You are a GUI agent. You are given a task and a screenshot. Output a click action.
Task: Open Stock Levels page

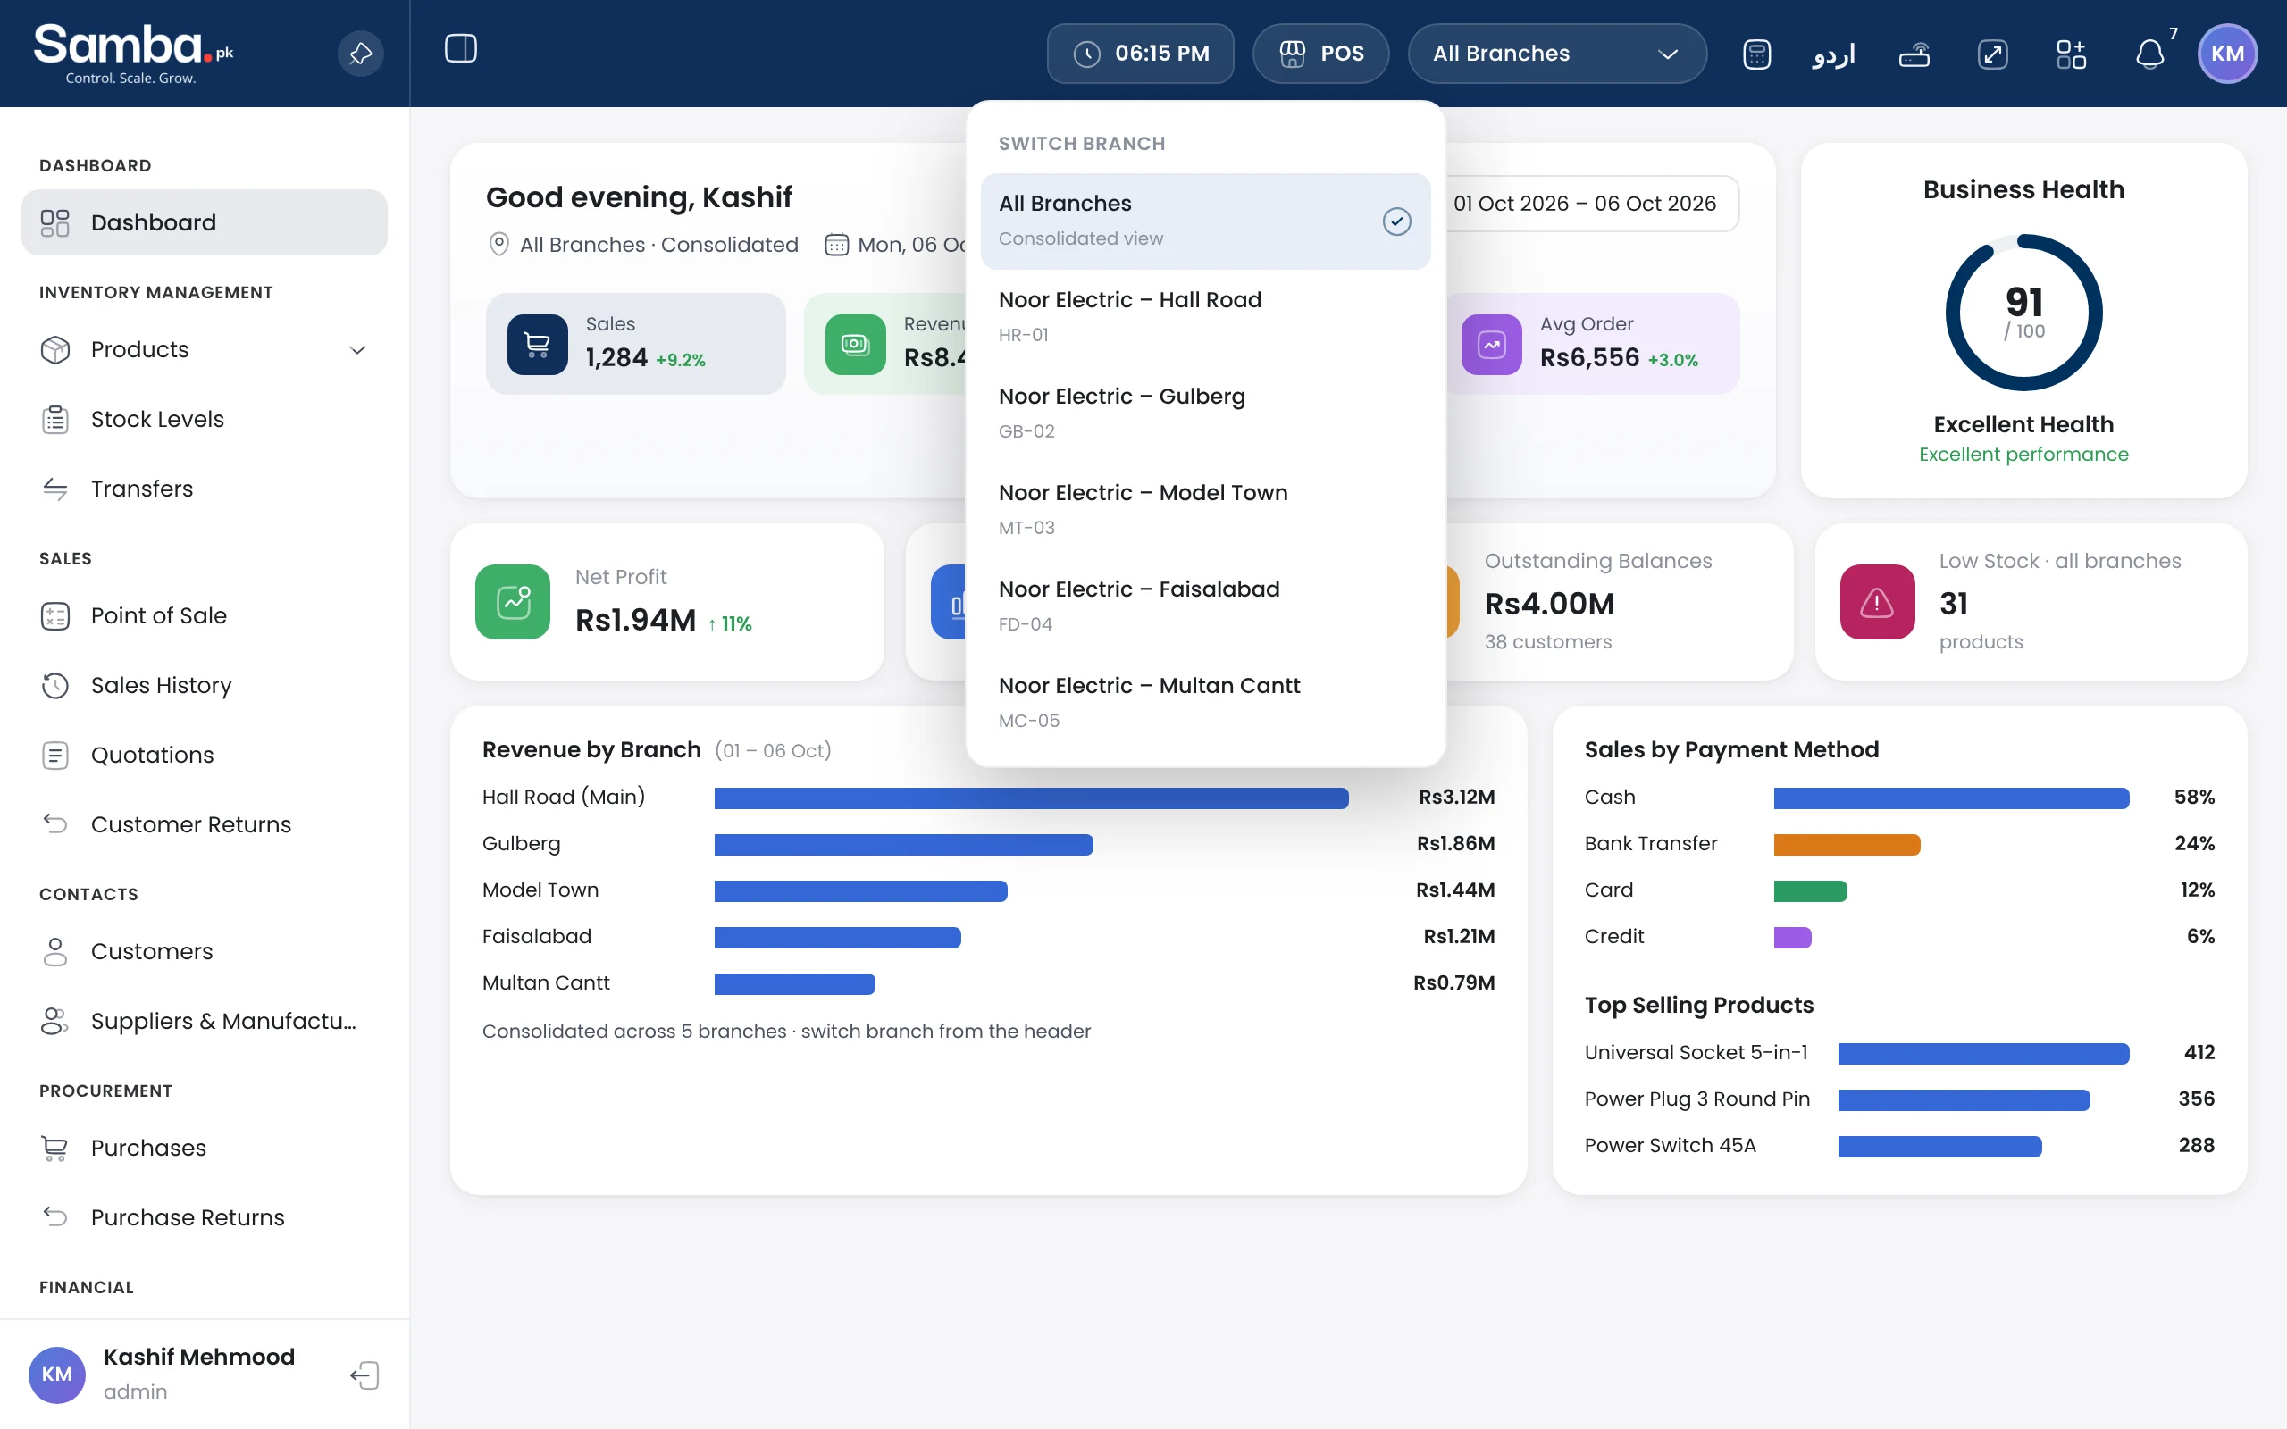[x=204, y=419]
